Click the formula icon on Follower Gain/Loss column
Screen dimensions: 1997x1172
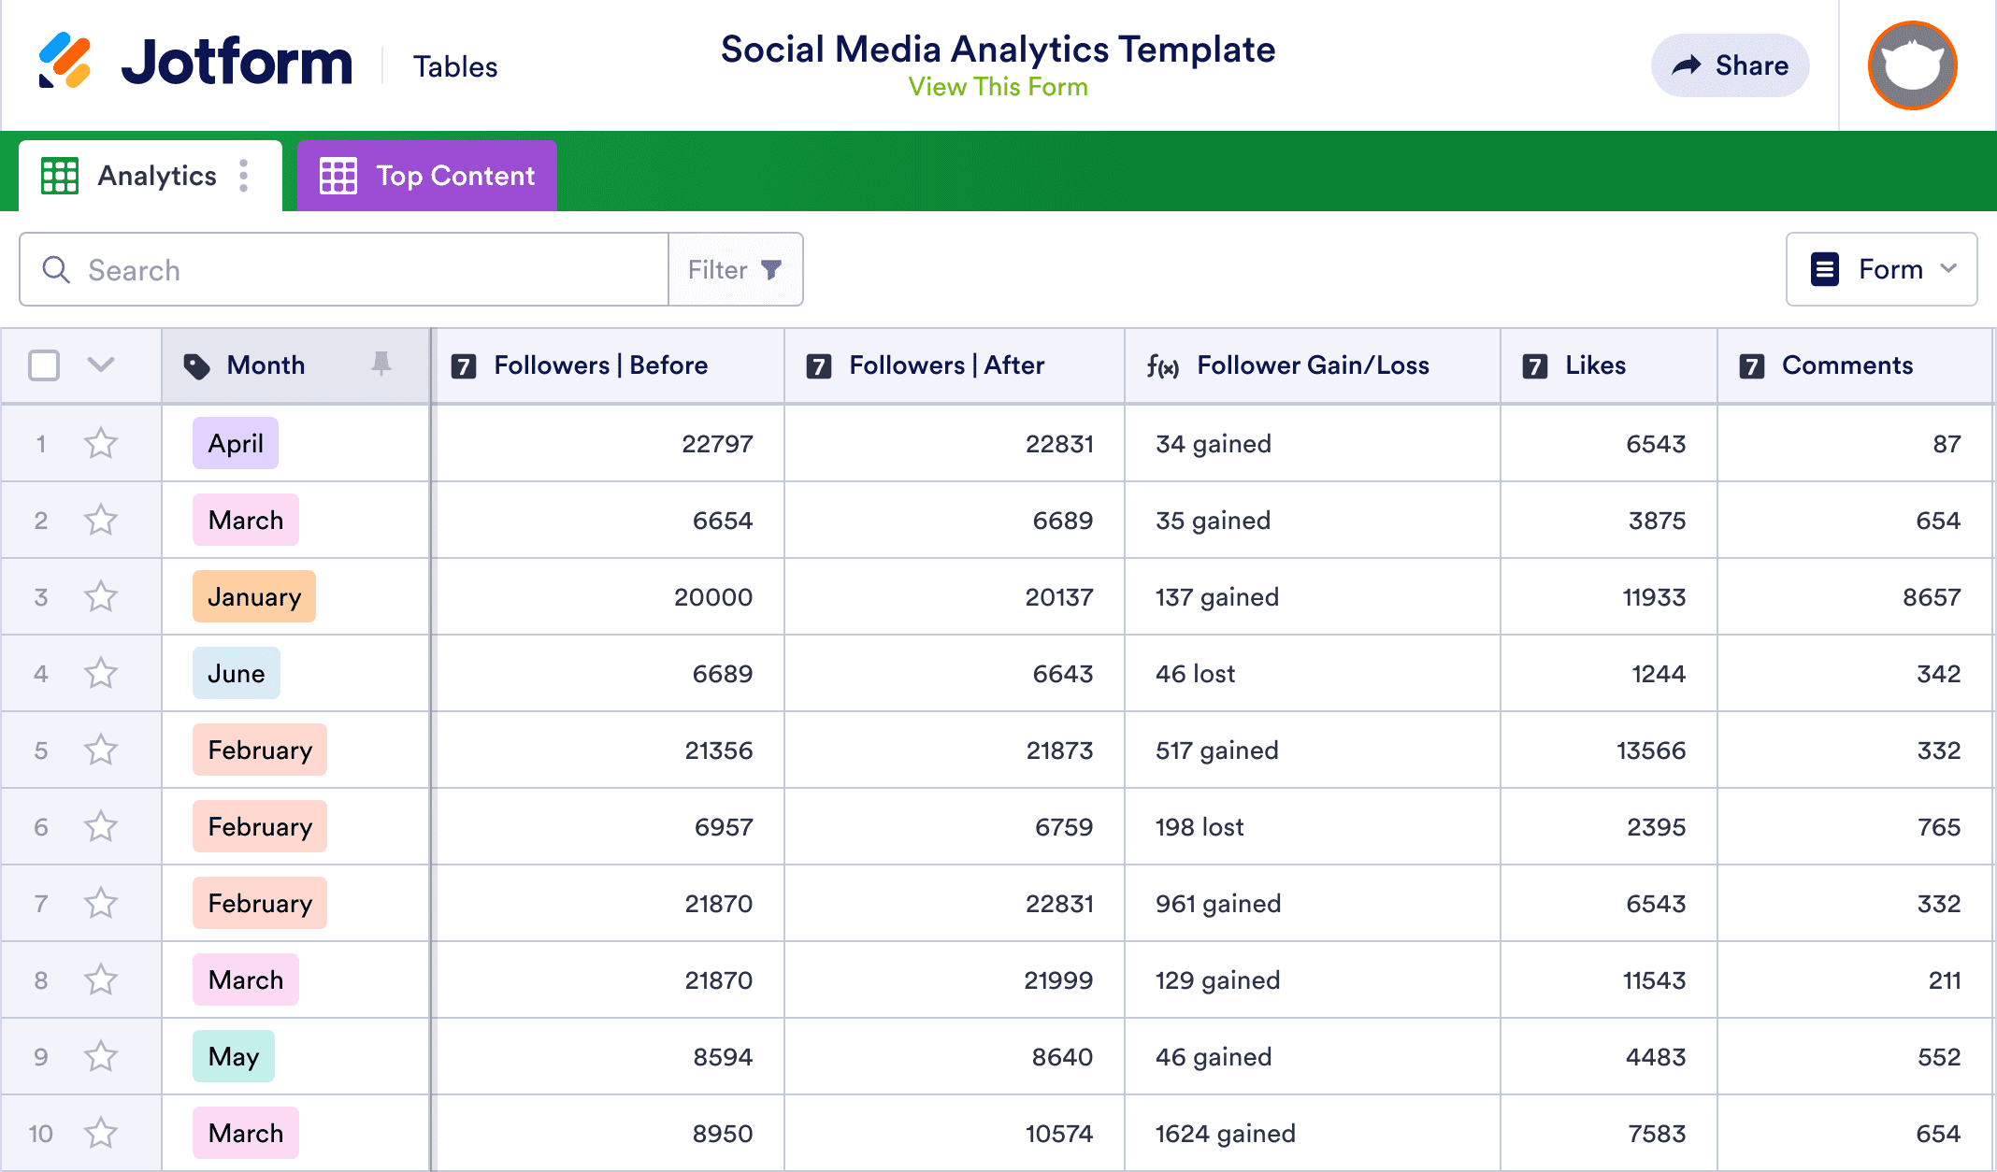[1164, 365]
